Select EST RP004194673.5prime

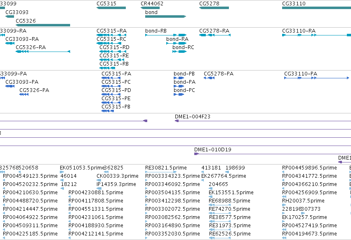(309, 234)
